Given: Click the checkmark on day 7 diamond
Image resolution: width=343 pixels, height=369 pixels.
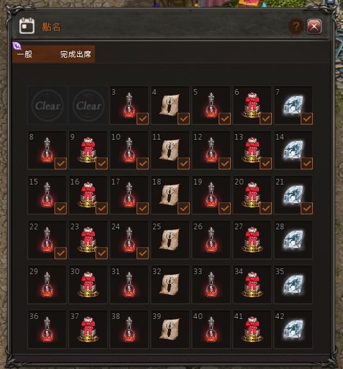Looking at the screenshot, I should pyautogui.click(x=306, y=119).
